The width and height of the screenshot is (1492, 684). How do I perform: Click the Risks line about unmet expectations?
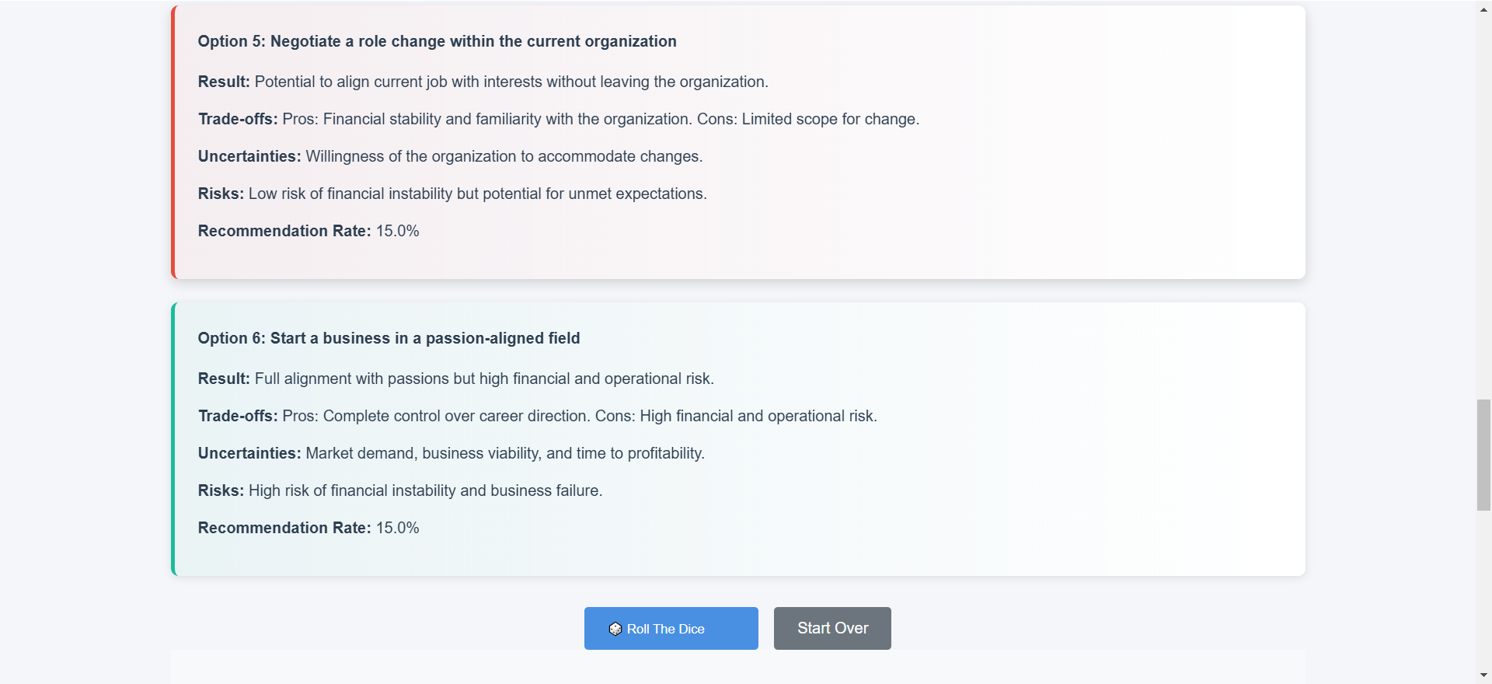[452, 194]
